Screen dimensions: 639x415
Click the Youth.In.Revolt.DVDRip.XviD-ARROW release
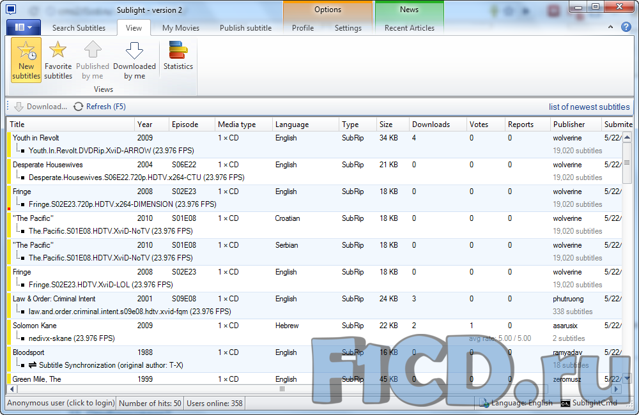[111, 151]
